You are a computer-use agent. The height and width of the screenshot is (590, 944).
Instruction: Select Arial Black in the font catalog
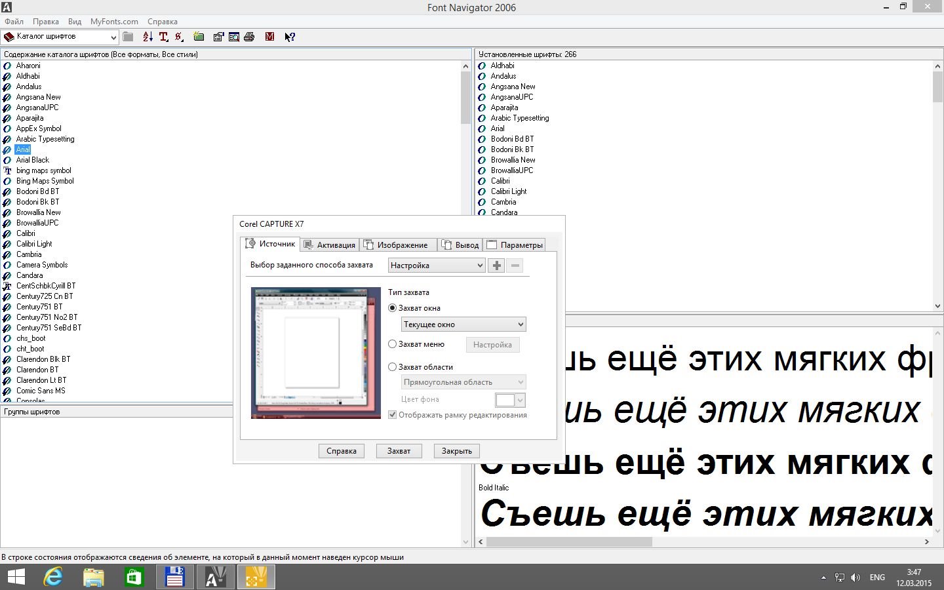(33, 160)
